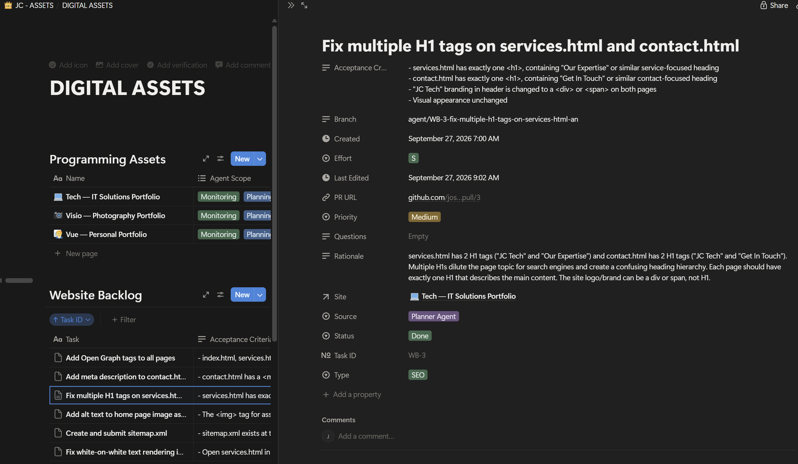
Task: Click New button in Website Backlog
Action: (x=242, y=295)
